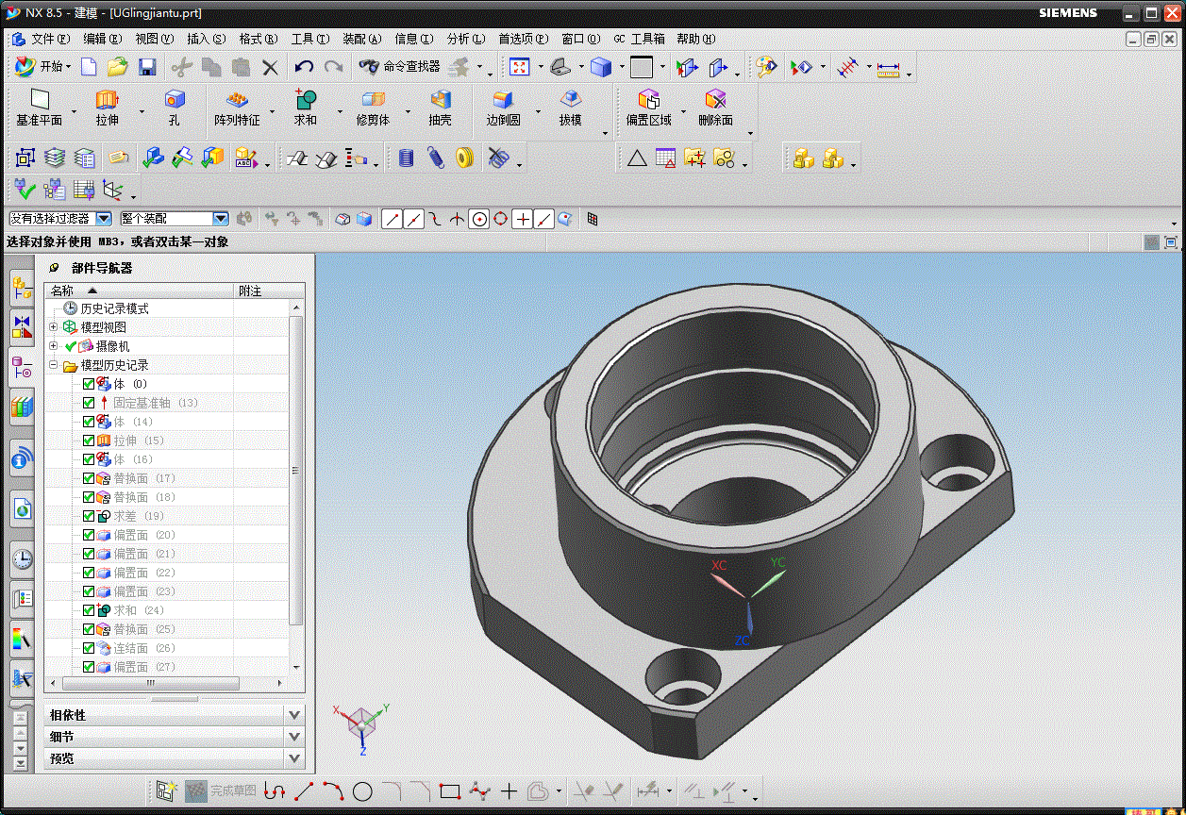Screen dimensions: 1186x815
Task: Toggle checkbox for 替换面 (17) feature
Action: (89, 478)
